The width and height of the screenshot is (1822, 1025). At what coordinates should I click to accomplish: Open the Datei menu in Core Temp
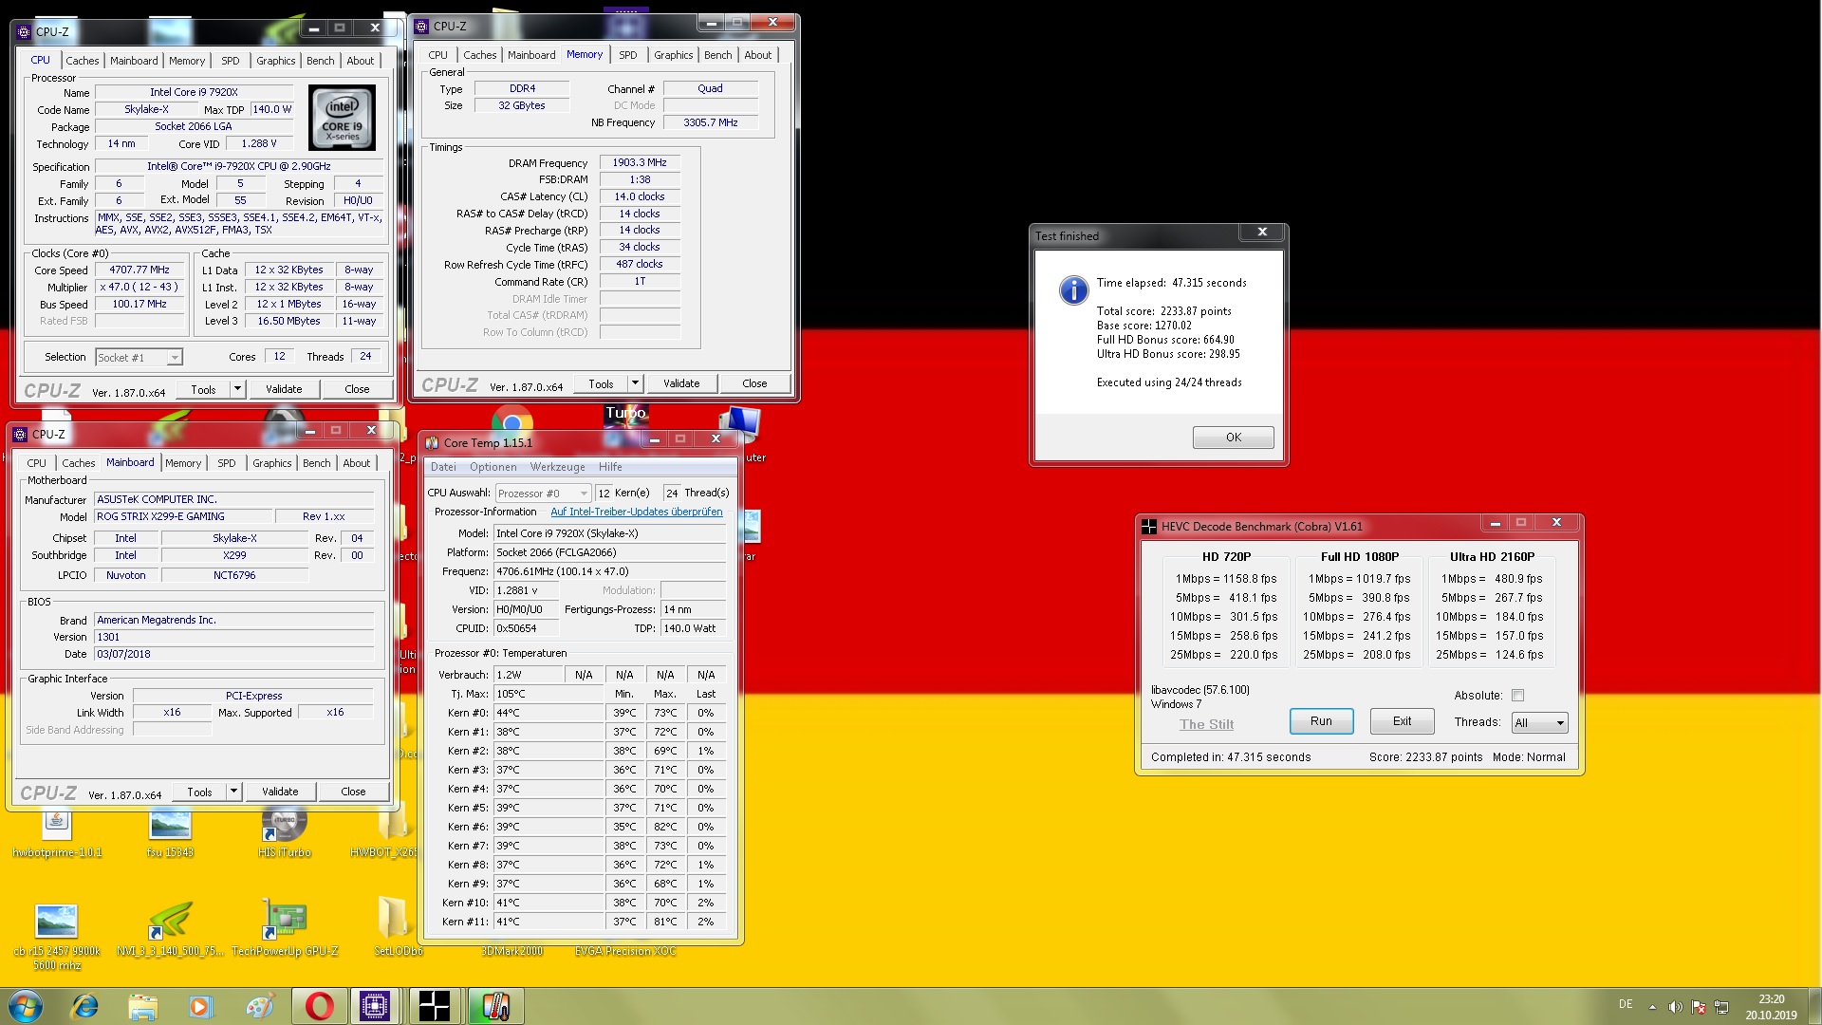tap(443, 467)
